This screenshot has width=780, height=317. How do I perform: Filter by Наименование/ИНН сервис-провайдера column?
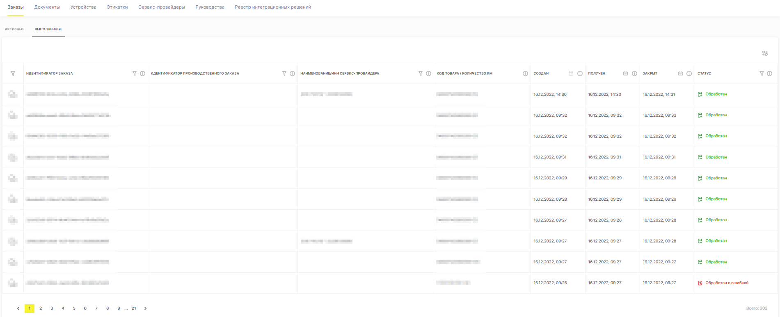(421, 74)
